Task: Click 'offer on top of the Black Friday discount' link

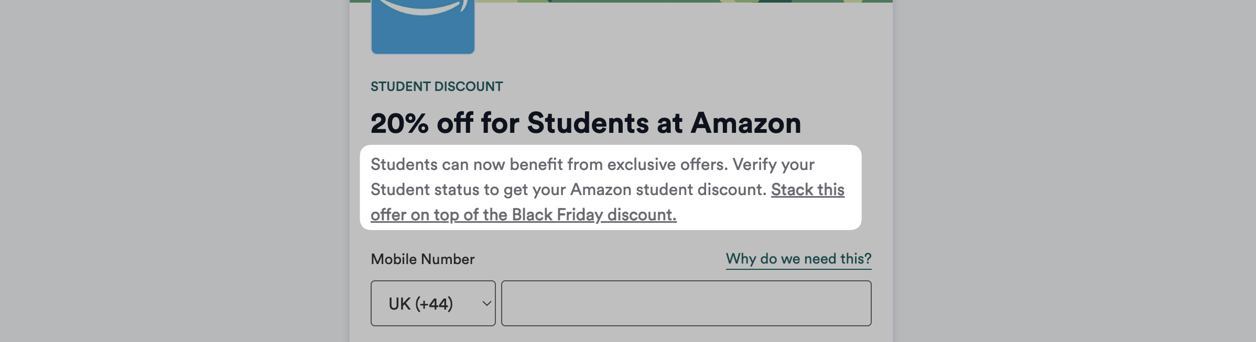Action: point(523,215)
